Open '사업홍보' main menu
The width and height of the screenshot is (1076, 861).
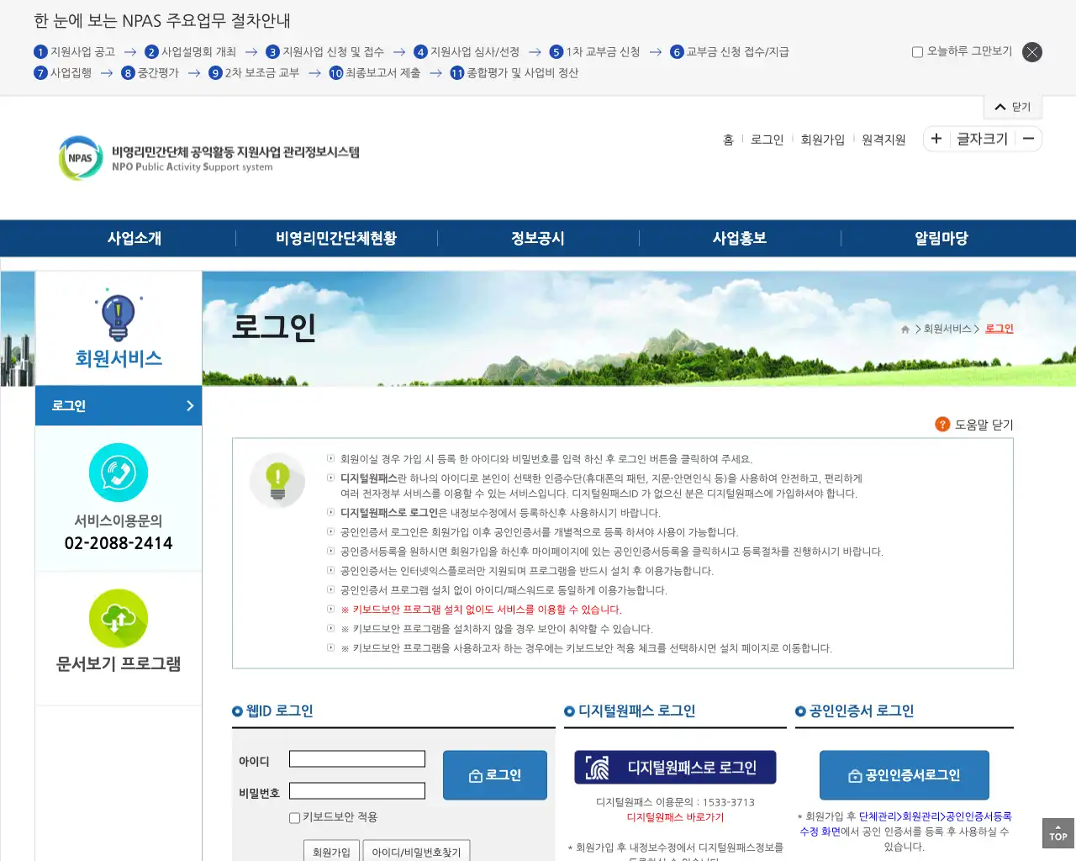[740, 238]
